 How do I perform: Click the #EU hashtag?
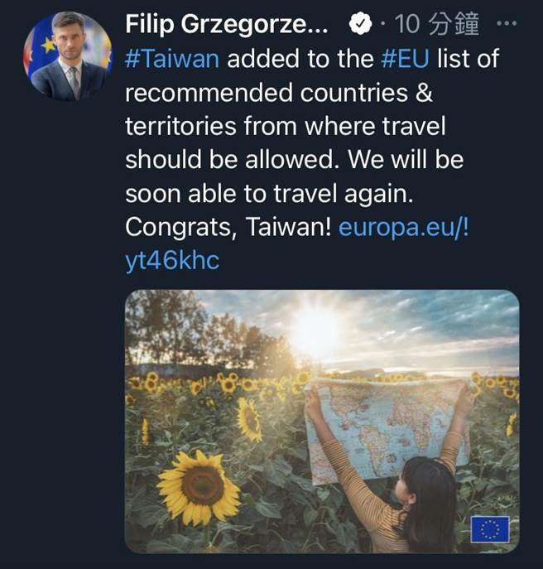[x=402, y=59]
